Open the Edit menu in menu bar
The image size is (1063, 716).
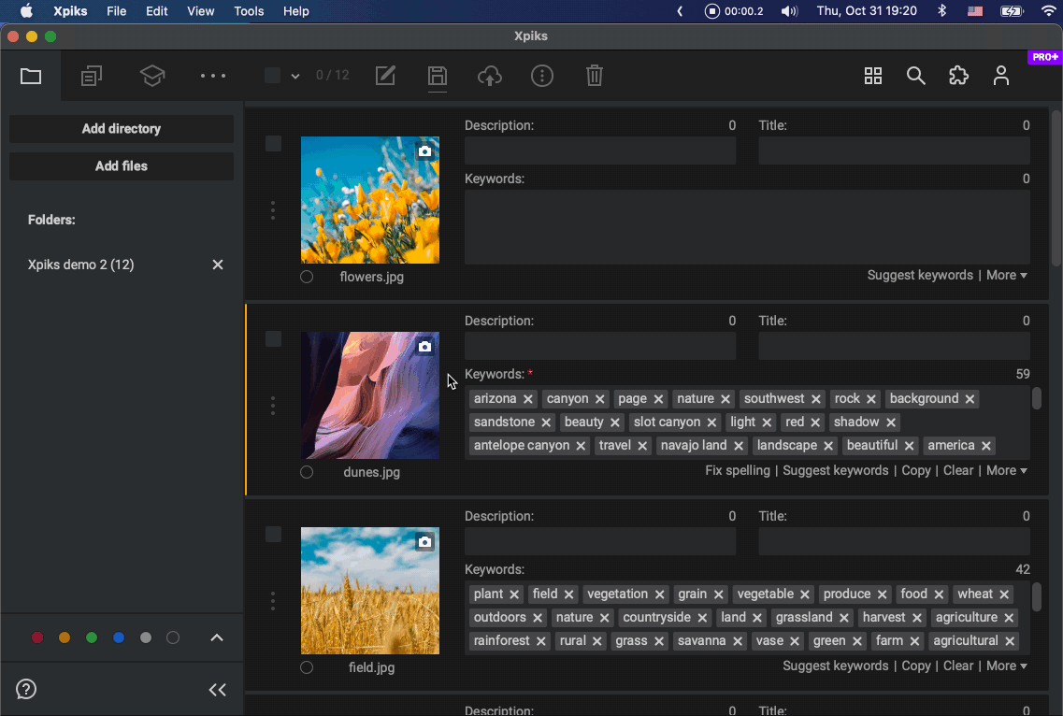pos(157,11)
